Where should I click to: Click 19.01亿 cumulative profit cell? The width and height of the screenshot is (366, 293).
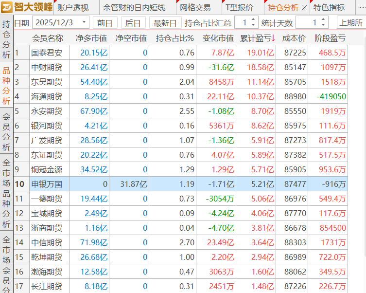(256, 53)
